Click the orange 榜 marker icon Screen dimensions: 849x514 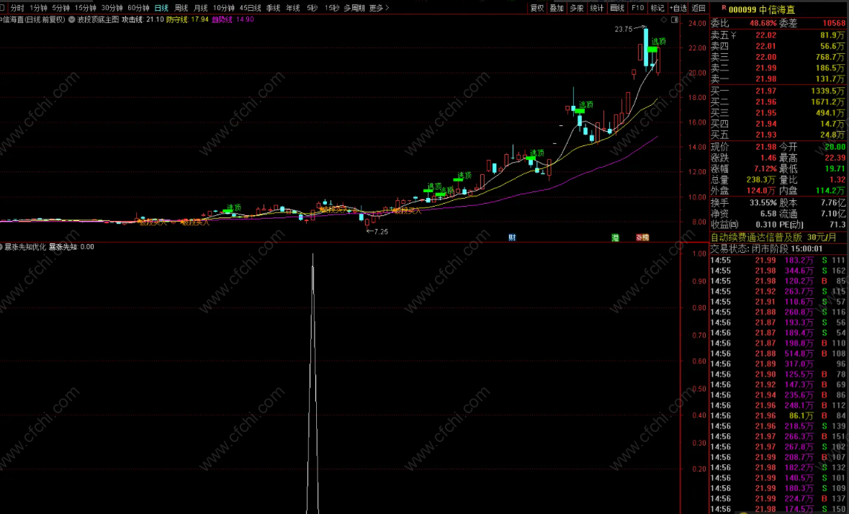pyautogui.click(x=645, y=238)
